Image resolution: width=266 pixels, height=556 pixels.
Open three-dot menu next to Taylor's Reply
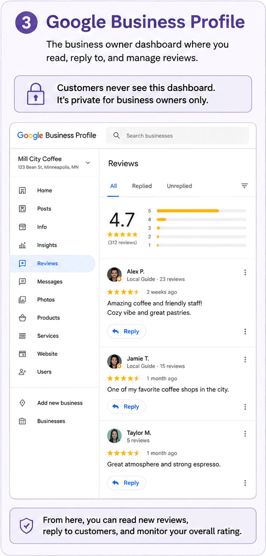tap(245, 483)
